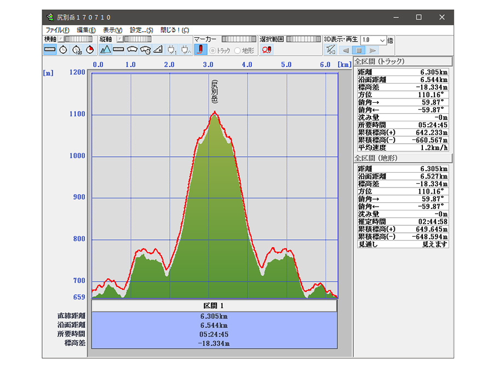This screenshot has height=369, width=493.
Task: Click the selection range marker icon
Action: point(267,50)
